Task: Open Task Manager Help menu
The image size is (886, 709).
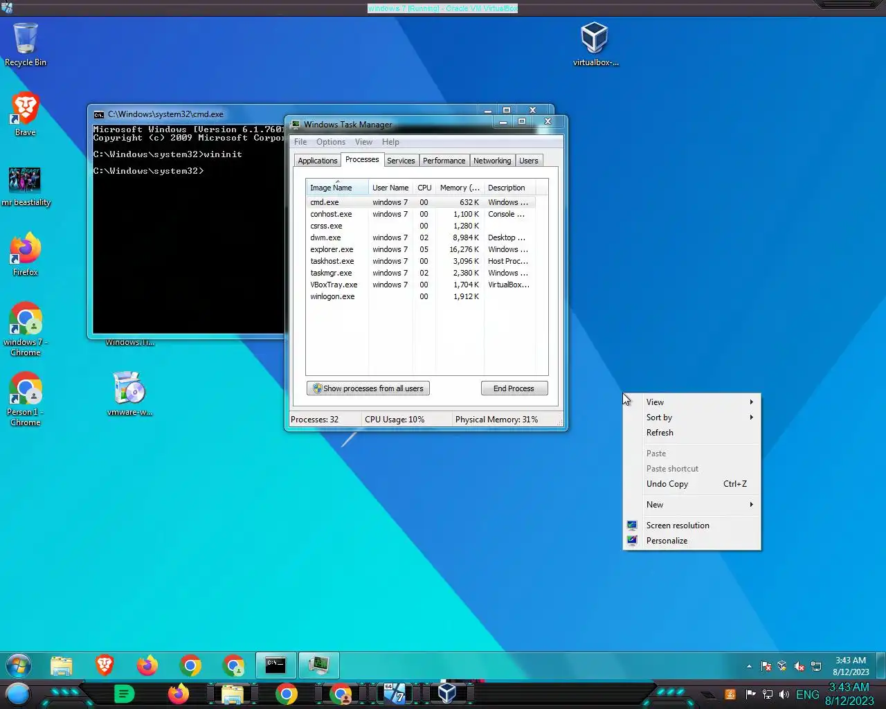Action: pos(390,142)
